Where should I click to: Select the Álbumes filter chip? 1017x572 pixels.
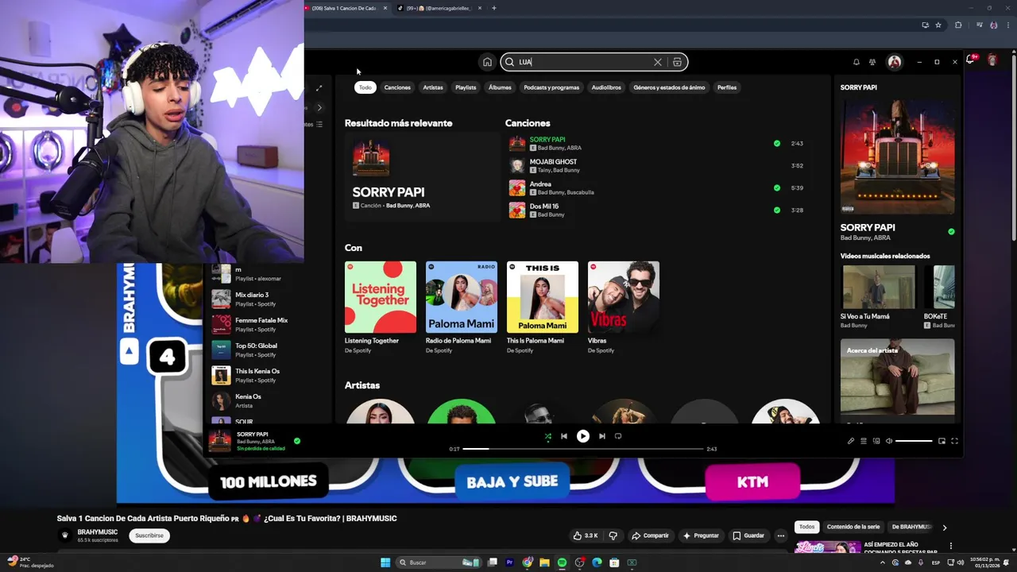click(500, 87)
